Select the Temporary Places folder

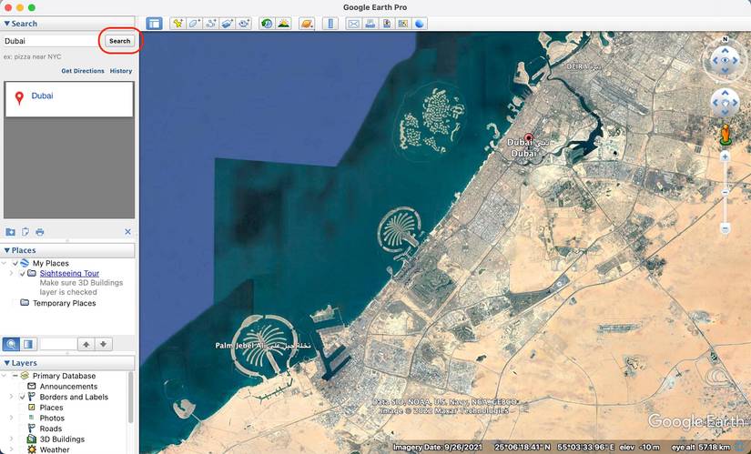pyautogui.click(x=65, y=303)
